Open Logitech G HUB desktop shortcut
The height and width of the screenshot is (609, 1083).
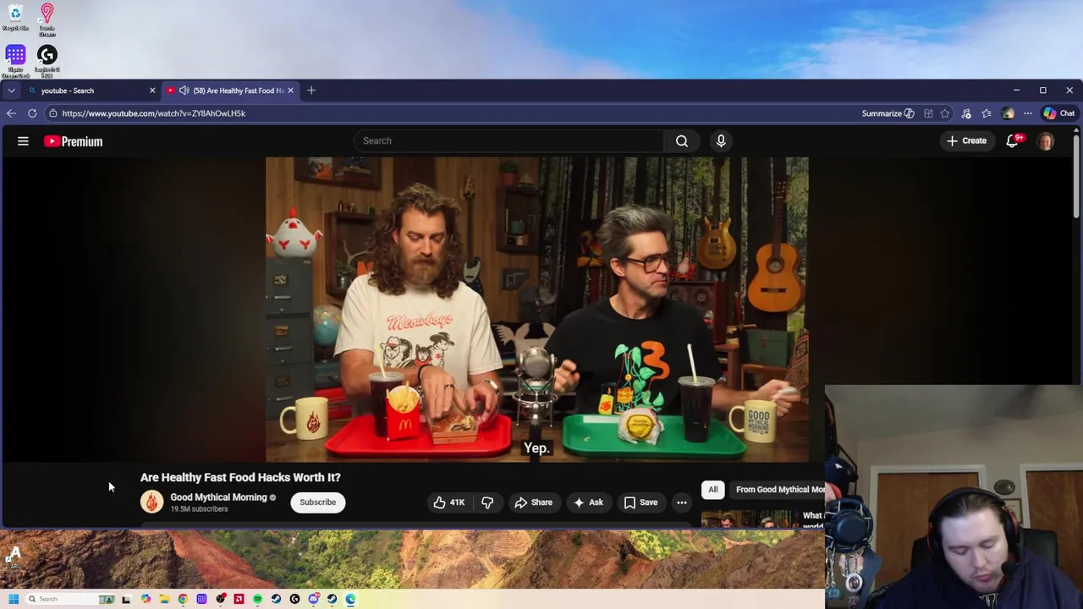click(47, 61)
